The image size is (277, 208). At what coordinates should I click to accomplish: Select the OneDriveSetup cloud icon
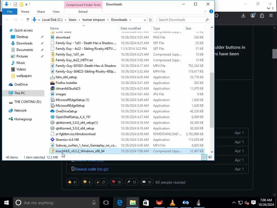[52, 111]
